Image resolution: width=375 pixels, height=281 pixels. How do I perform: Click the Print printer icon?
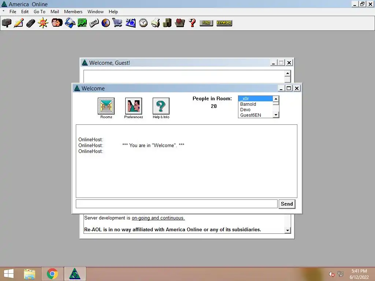(155, 23)
